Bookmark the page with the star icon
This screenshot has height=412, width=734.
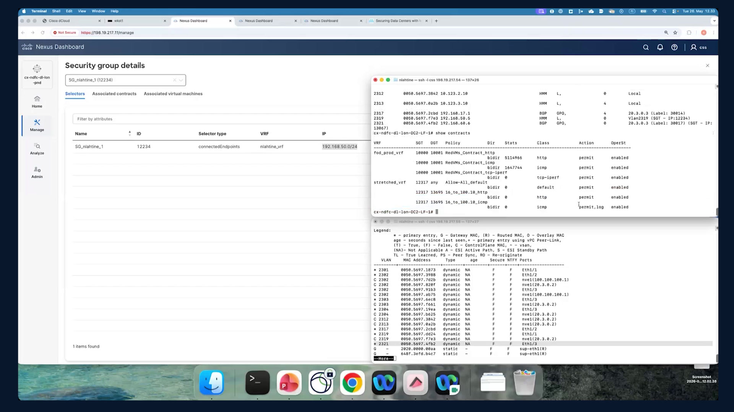coord(675,33)
